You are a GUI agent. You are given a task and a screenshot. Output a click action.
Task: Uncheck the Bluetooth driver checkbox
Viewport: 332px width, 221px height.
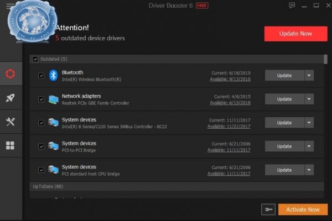pyautogui.click(x=41, y=76)
